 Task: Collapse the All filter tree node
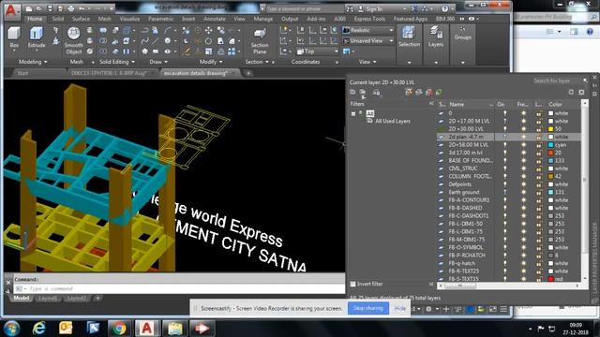(353, 114)
